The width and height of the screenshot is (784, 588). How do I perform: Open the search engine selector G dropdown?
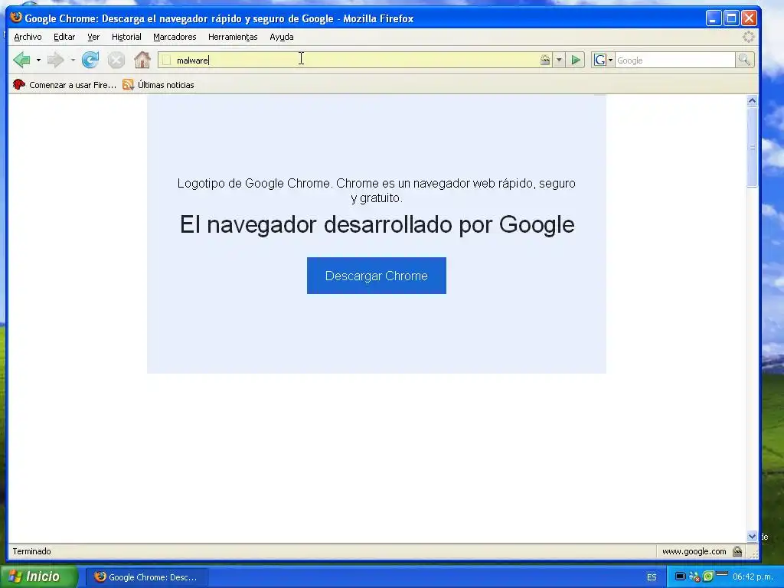click(x=603, y=60)
